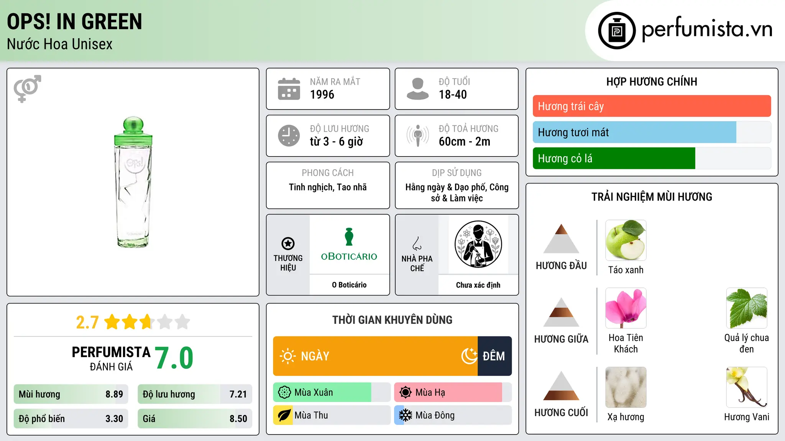Click the Hương đầu pyramid icon
Image resolution: width=785 pixels, height=441 pixels.
tap(561, 238)
